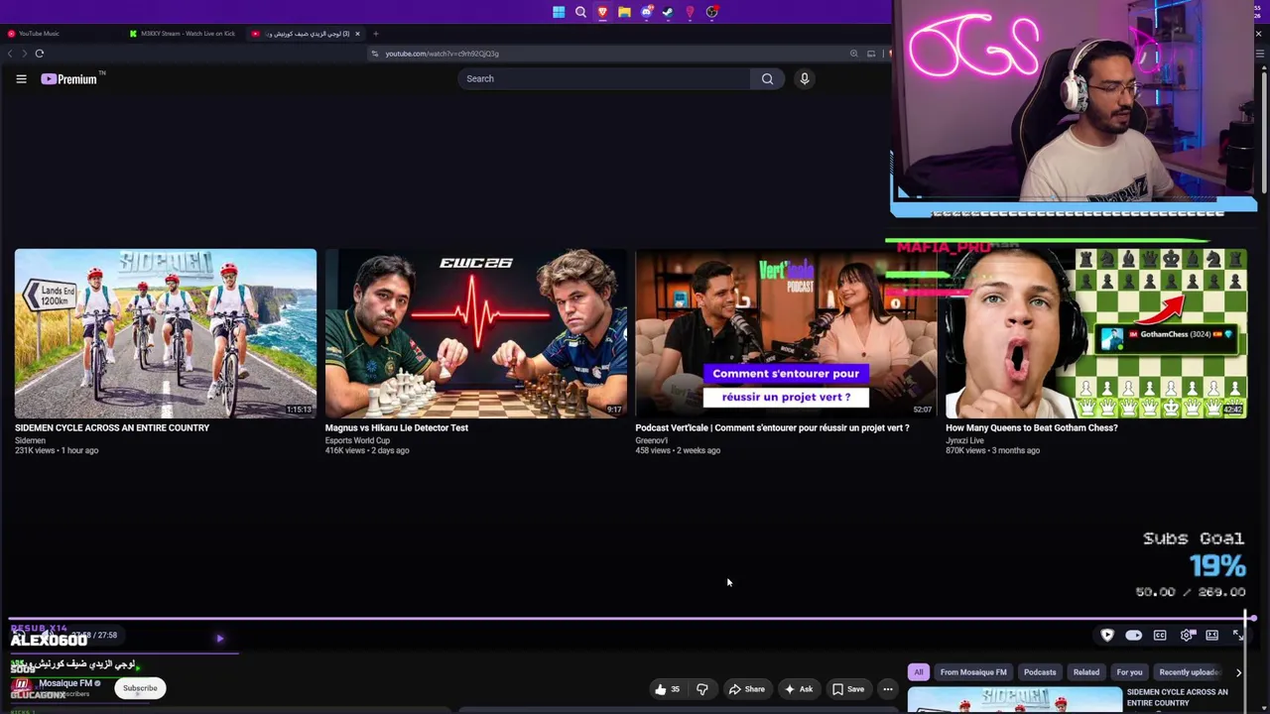This screenshot has height=714, width=1270.
Task: Click the Podcast Vert'icale video title
Action: (x=772, y=428)
